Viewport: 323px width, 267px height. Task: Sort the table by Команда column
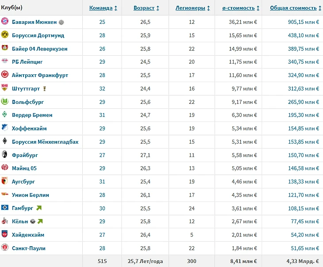tap(101, 8)
